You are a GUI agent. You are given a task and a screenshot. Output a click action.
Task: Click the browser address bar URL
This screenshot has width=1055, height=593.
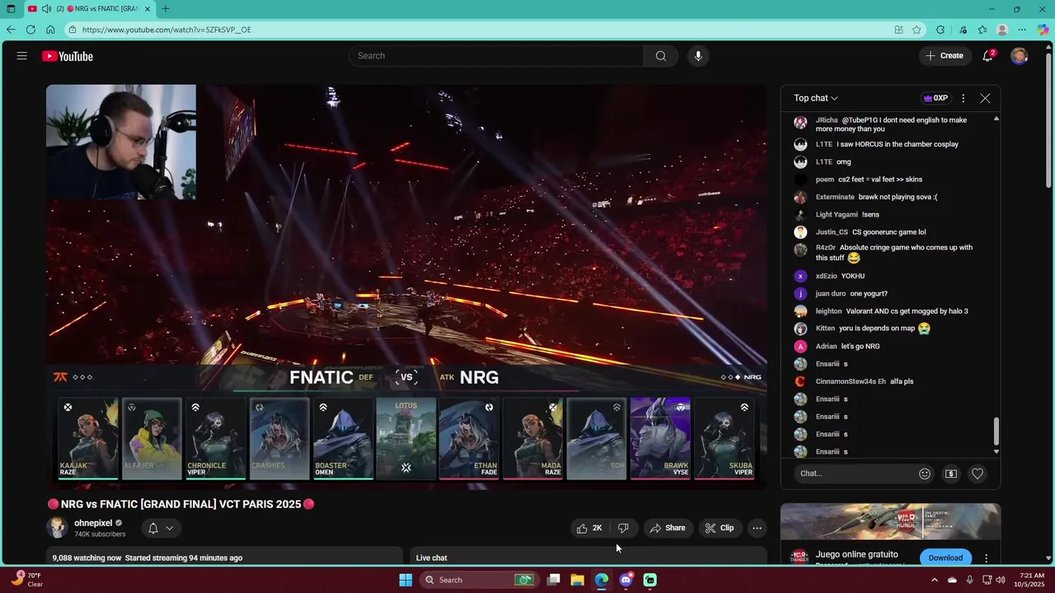point(166,30)
